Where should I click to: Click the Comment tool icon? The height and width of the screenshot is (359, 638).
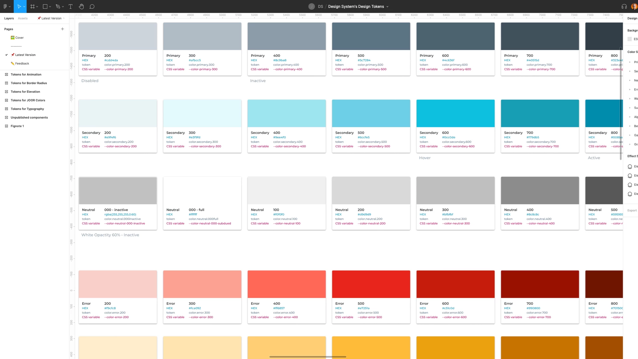(x=92, y=6)
